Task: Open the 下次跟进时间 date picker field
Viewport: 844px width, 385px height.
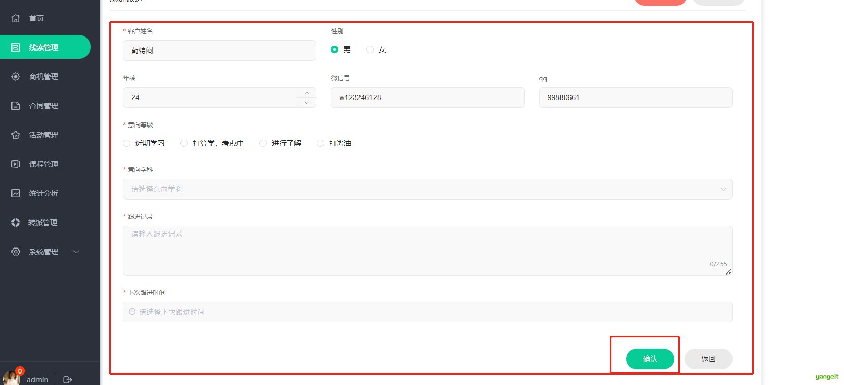Action: tap(428, 312)
